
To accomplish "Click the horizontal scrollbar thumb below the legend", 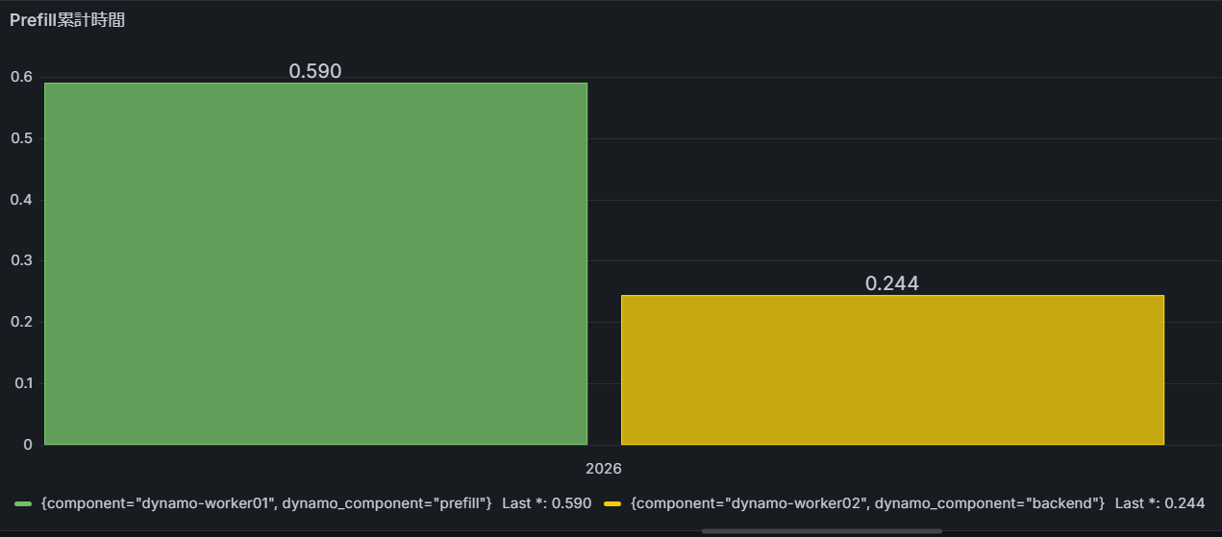I will click(x=821, y=530).
